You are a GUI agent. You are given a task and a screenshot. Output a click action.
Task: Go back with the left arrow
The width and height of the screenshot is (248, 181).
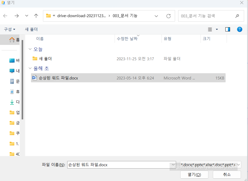pyautogui.click(x=5, y=16)
